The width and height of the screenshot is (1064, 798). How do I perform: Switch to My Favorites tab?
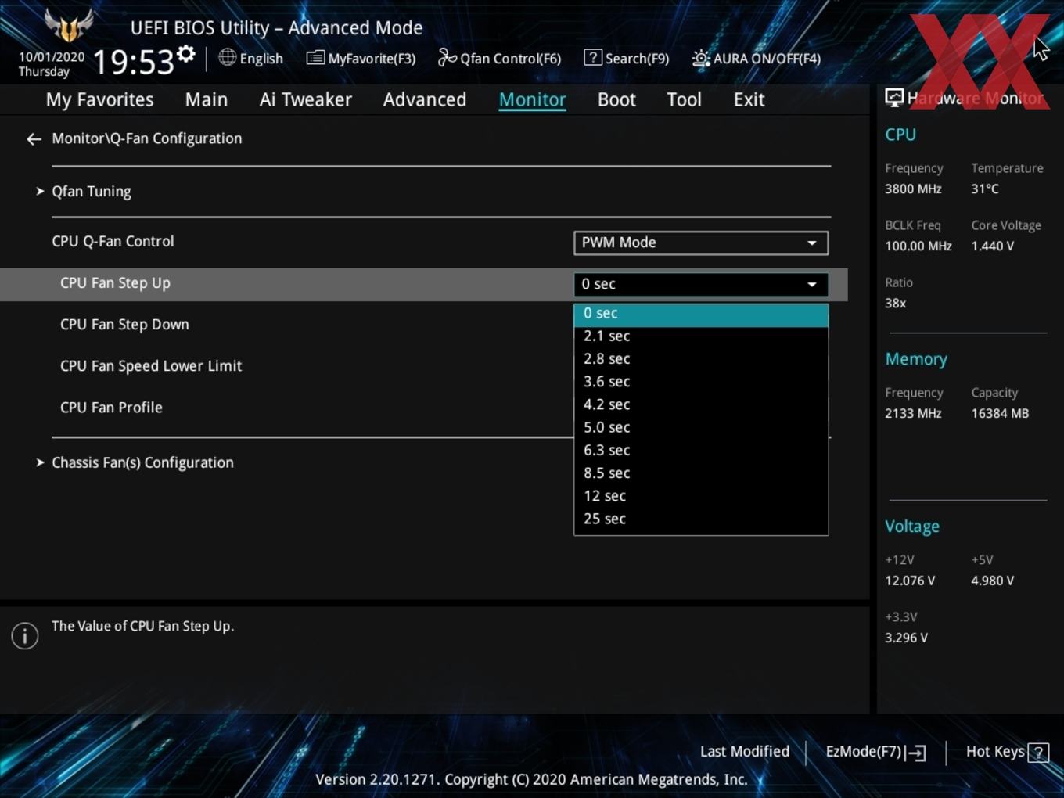[99, 99]
